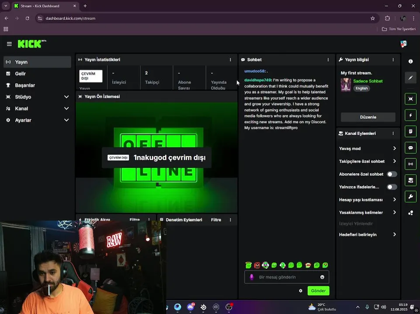Open Yavaş mod settings arrow
The height and width of the screenshot is (314, 420).
[395, 148]
